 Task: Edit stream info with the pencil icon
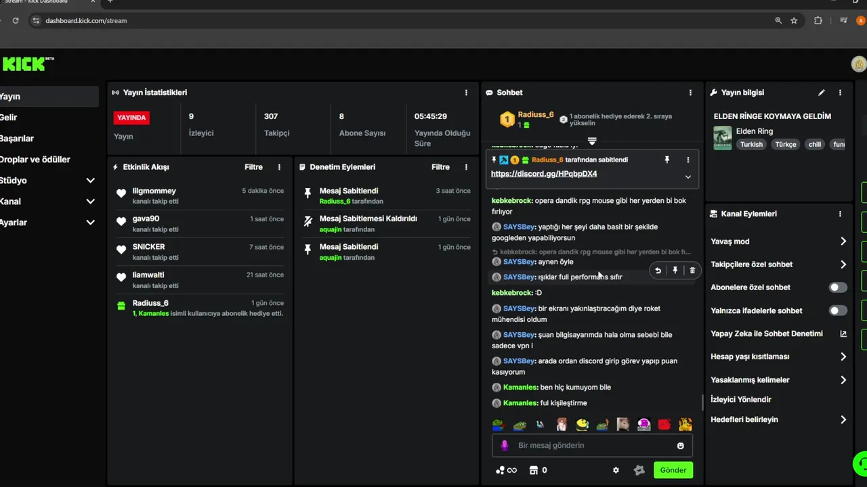click(x=822, y=93)
